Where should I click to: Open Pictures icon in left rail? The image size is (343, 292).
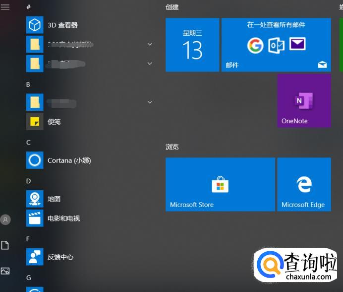point(5,271)
